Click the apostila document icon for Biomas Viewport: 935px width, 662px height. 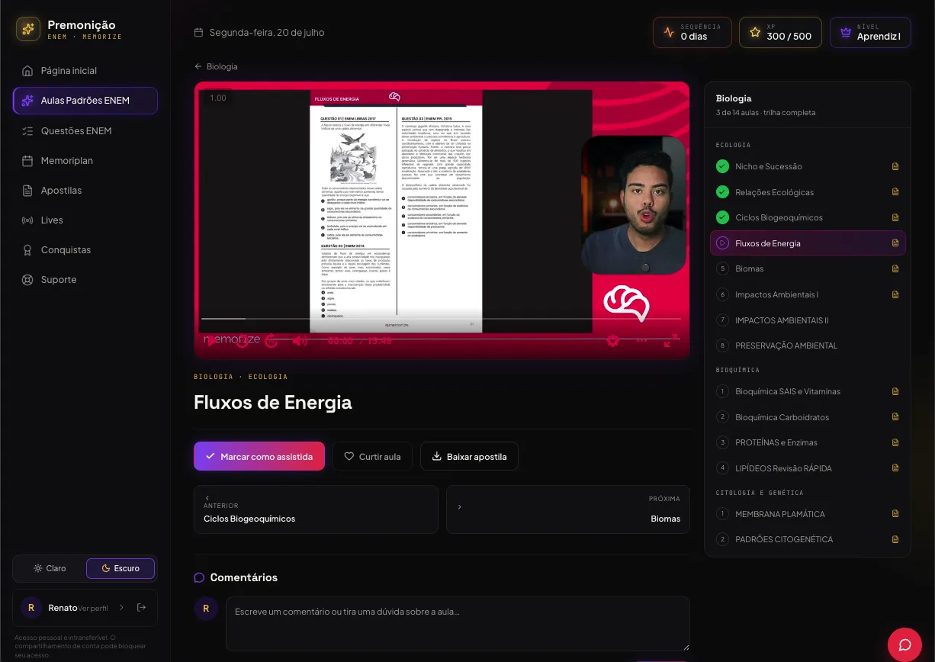pyautogui.click(x=895, y=268)
